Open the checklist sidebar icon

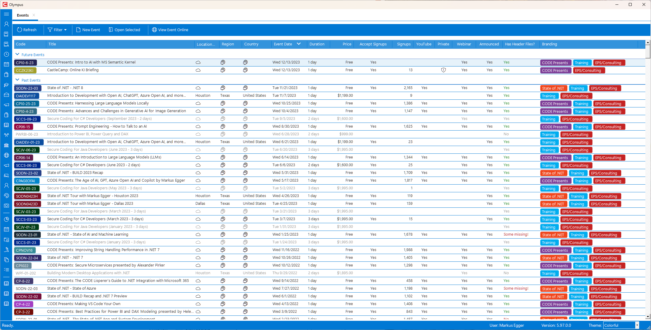[6, 270]
